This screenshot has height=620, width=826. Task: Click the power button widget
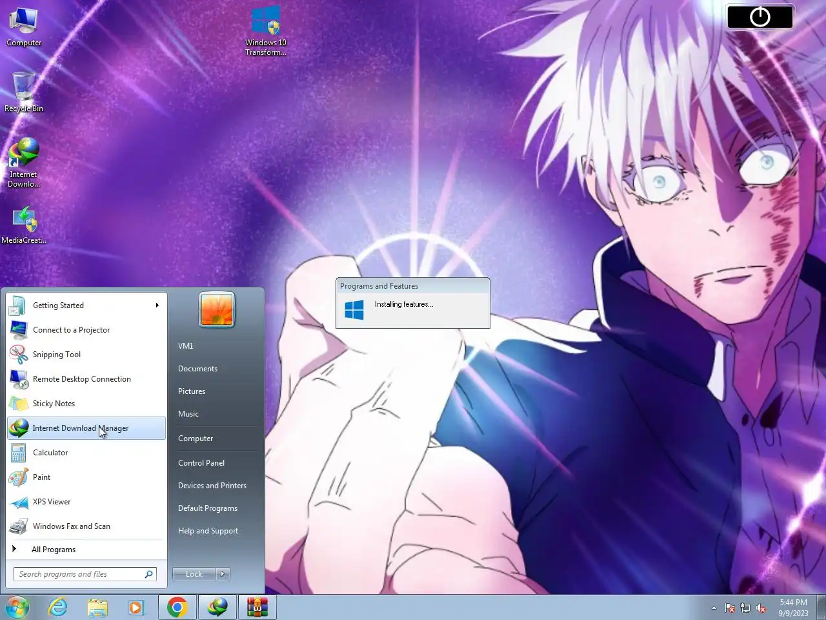(760, 17)
